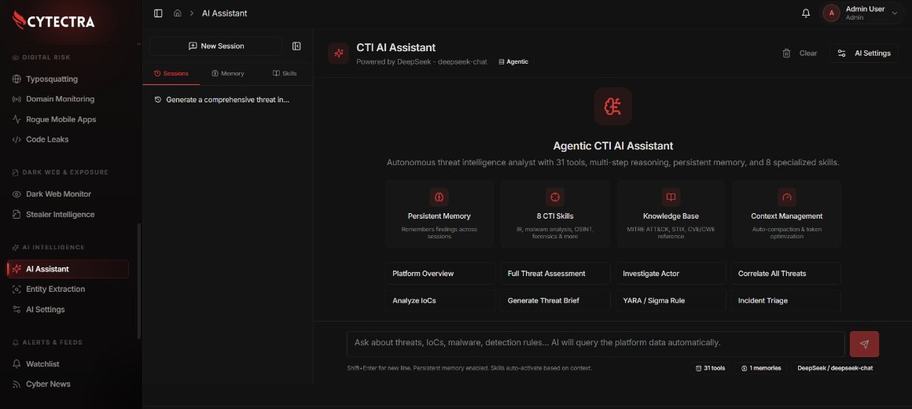The image size is (912, 409).
Task: Select the Full Threat Assessment prompt
Action: (556, 274)
